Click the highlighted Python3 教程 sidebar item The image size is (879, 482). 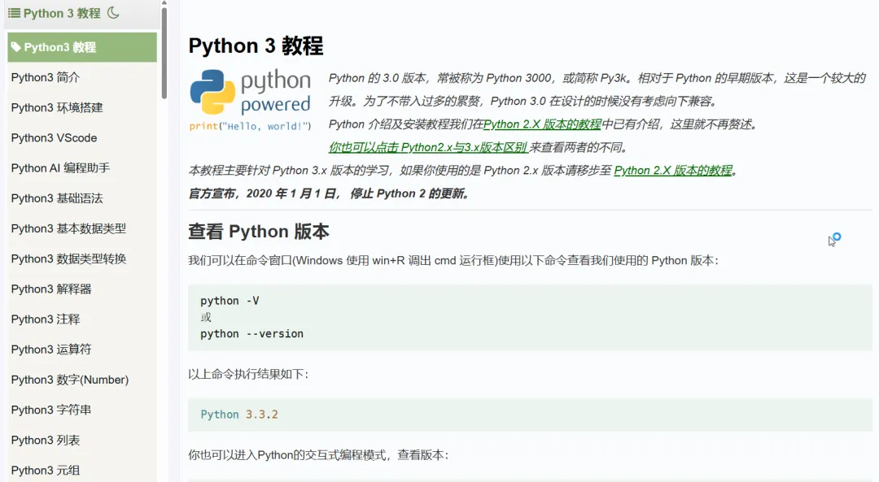[x=81, y=47]
